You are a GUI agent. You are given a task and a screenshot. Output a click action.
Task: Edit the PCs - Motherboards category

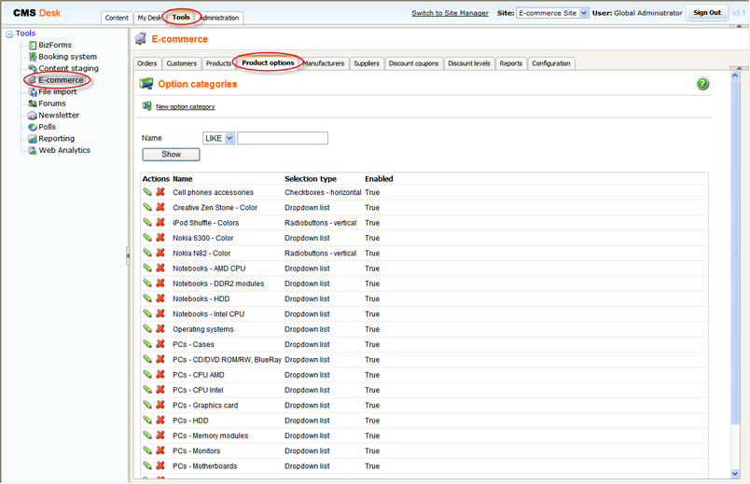click(x=147, y=466)
